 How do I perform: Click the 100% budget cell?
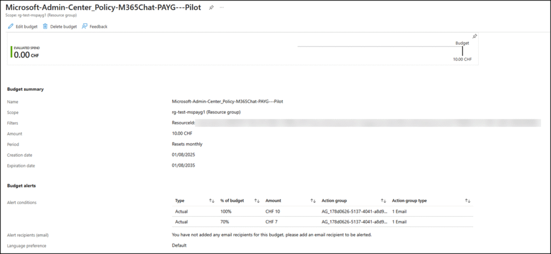pyautogui.click(x=225, y=211)
